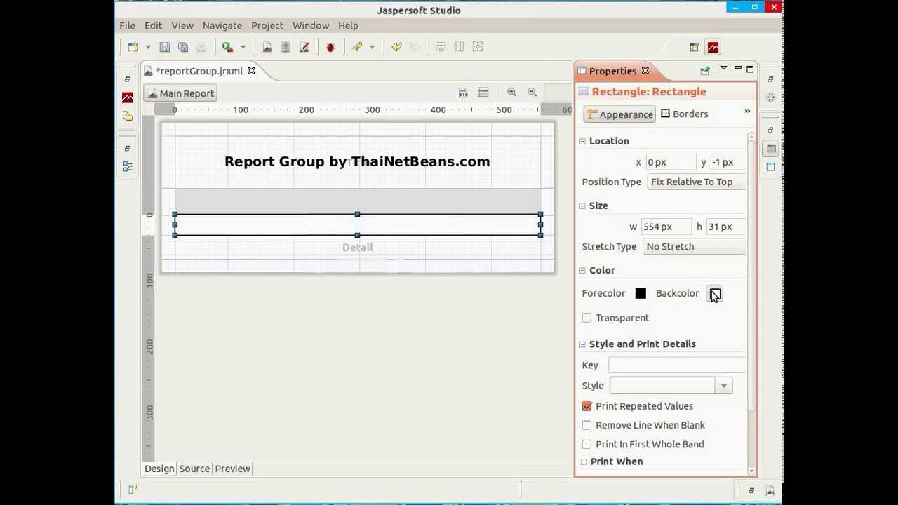Zoom out of the report canvas
Image resolution: width=898 pixels, height=505 pixels.
point(532,93)
